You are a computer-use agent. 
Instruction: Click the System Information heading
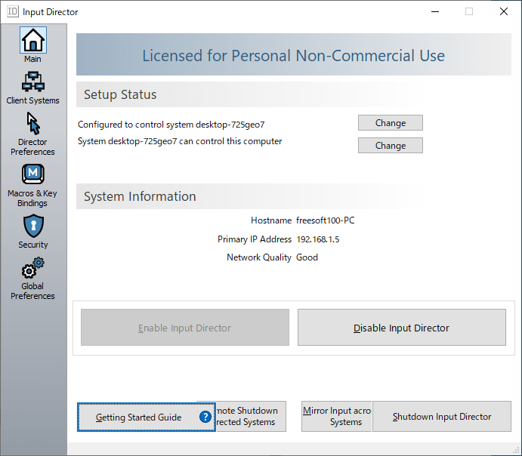pyautogui.click(x=140, y=196)
